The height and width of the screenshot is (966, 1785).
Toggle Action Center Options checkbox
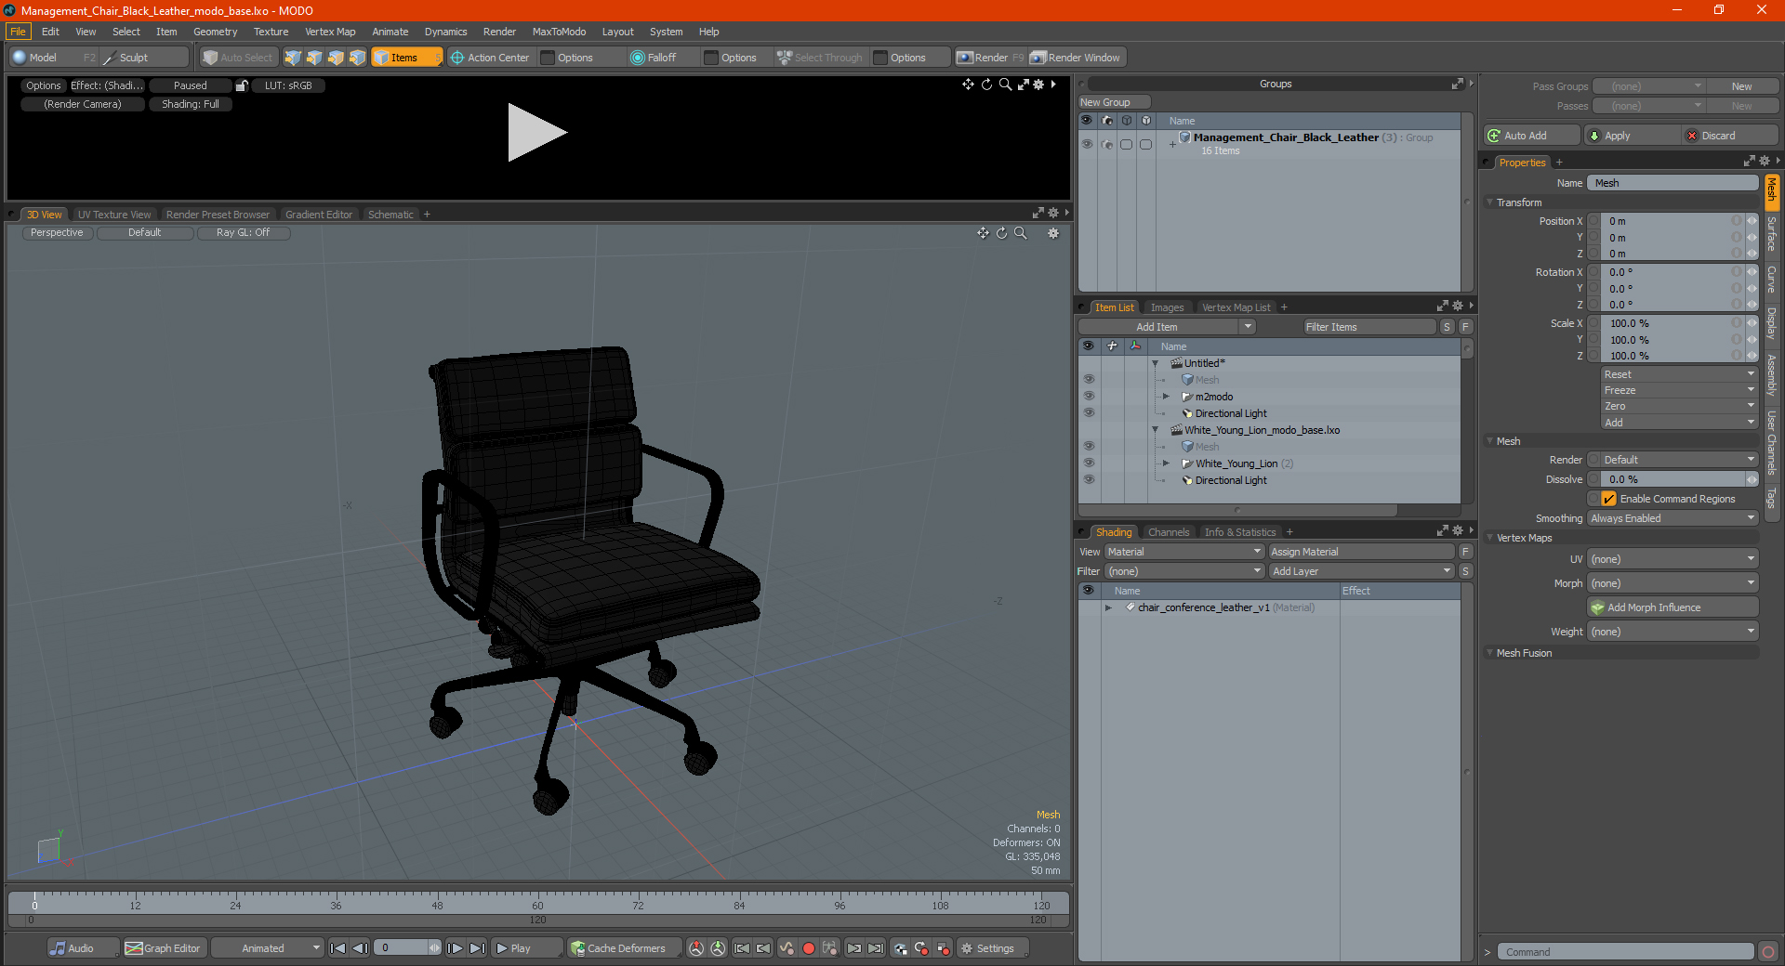pyautogui.click(x=549, y=58)
